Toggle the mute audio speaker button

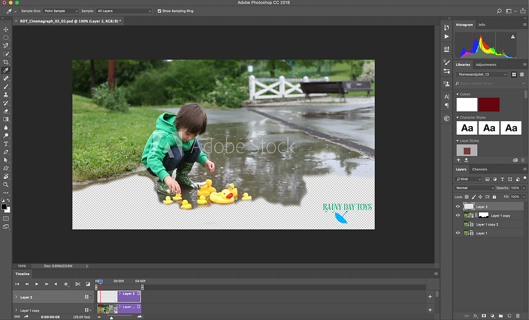(x=56, y=284)
